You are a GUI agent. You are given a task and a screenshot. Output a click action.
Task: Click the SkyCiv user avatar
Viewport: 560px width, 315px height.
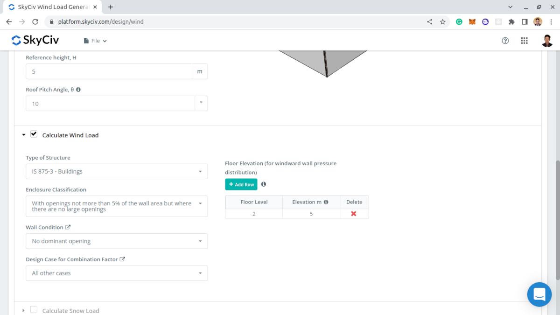(x=547, y=41)
